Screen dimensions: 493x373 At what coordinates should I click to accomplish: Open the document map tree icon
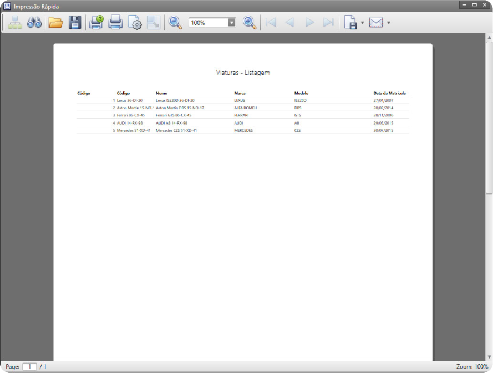[x=15, y=23]
